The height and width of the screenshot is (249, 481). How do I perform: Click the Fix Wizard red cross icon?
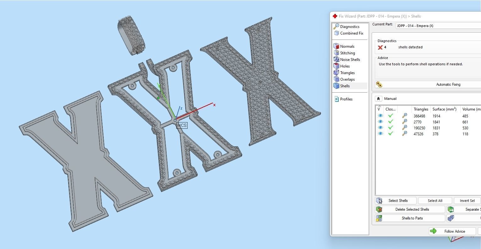pos(335,16)
